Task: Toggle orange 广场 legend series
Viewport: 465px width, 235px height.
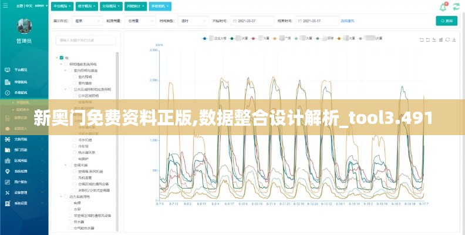Action: coord(282,38)
